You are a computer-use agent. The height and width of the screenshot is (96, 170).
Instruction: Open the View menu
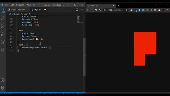coord(28,5)
